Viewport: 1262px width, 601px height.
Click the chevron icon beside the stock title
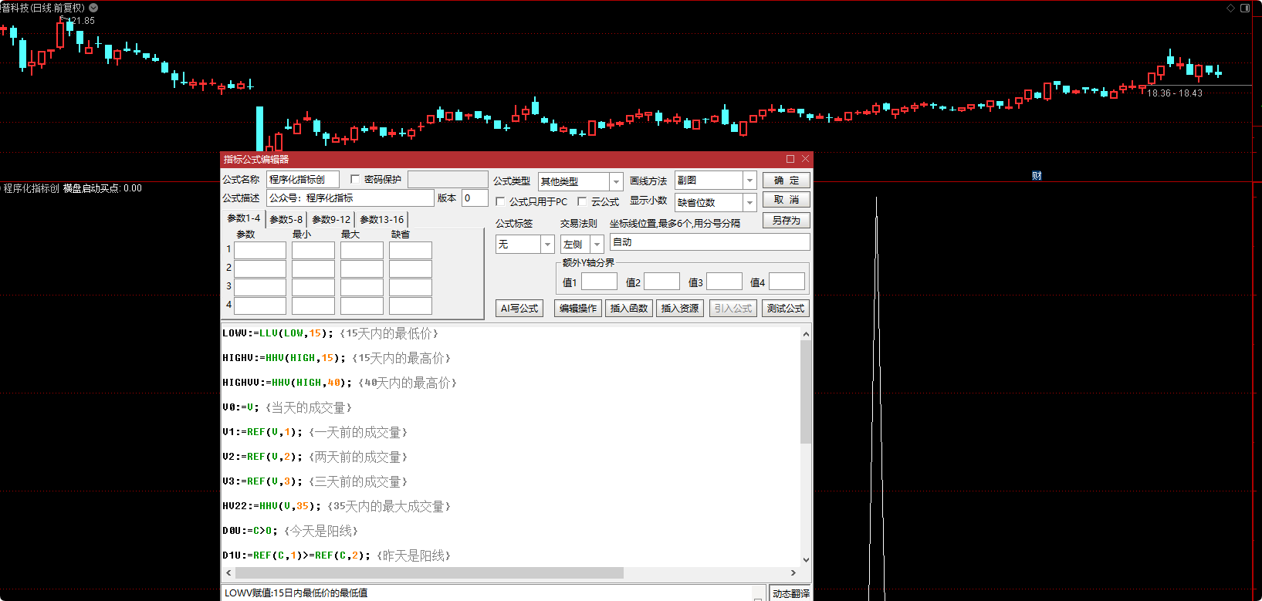tap(93, 8)
